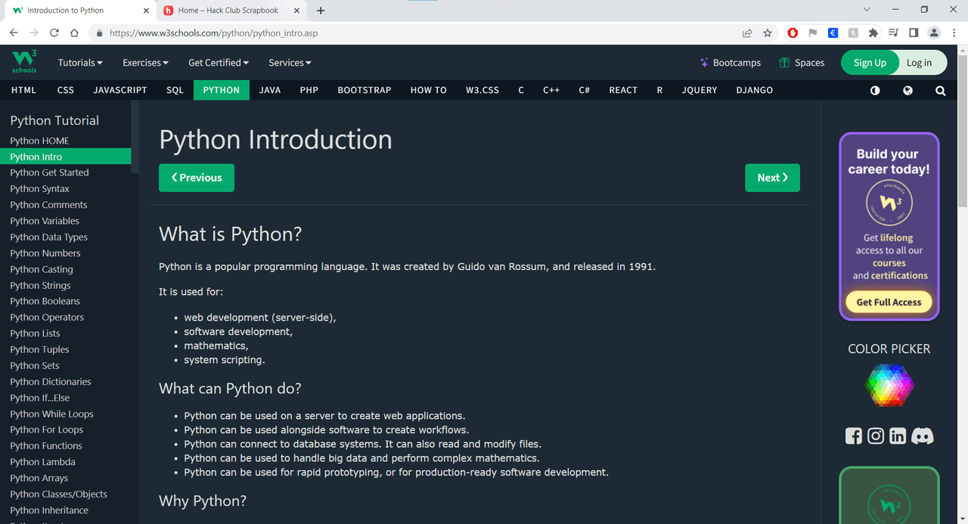Open Python Variables in sidebar

[45, 221]
